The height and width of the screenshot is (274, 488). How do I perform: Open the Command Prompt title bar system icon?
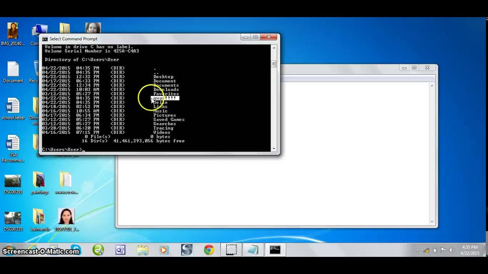pyautogui.click(x=45, y=39)
